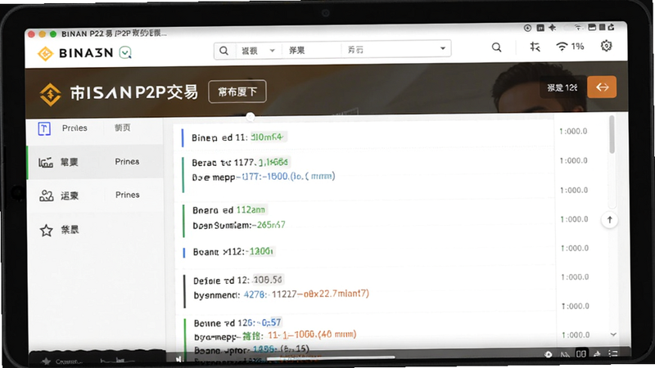
Task: Click the 'Dpen Sunmlem:-265n67' line
Action: pos(238,226)
